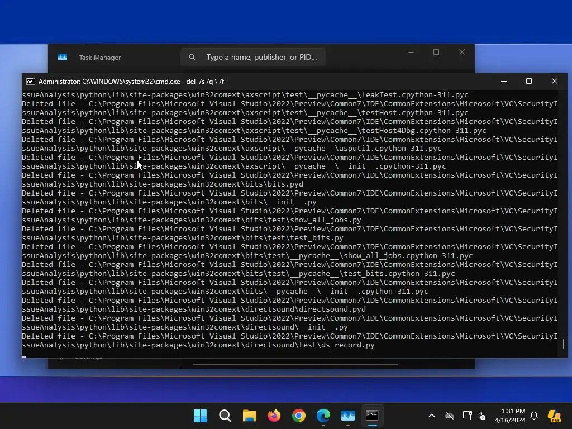Open the clock showing 1:31 PM
This screenshot has height=429, width=572.
(x=513, y=412)
